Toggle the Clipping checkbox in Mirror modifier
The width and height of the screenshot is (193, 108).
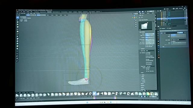coord(172,41)
